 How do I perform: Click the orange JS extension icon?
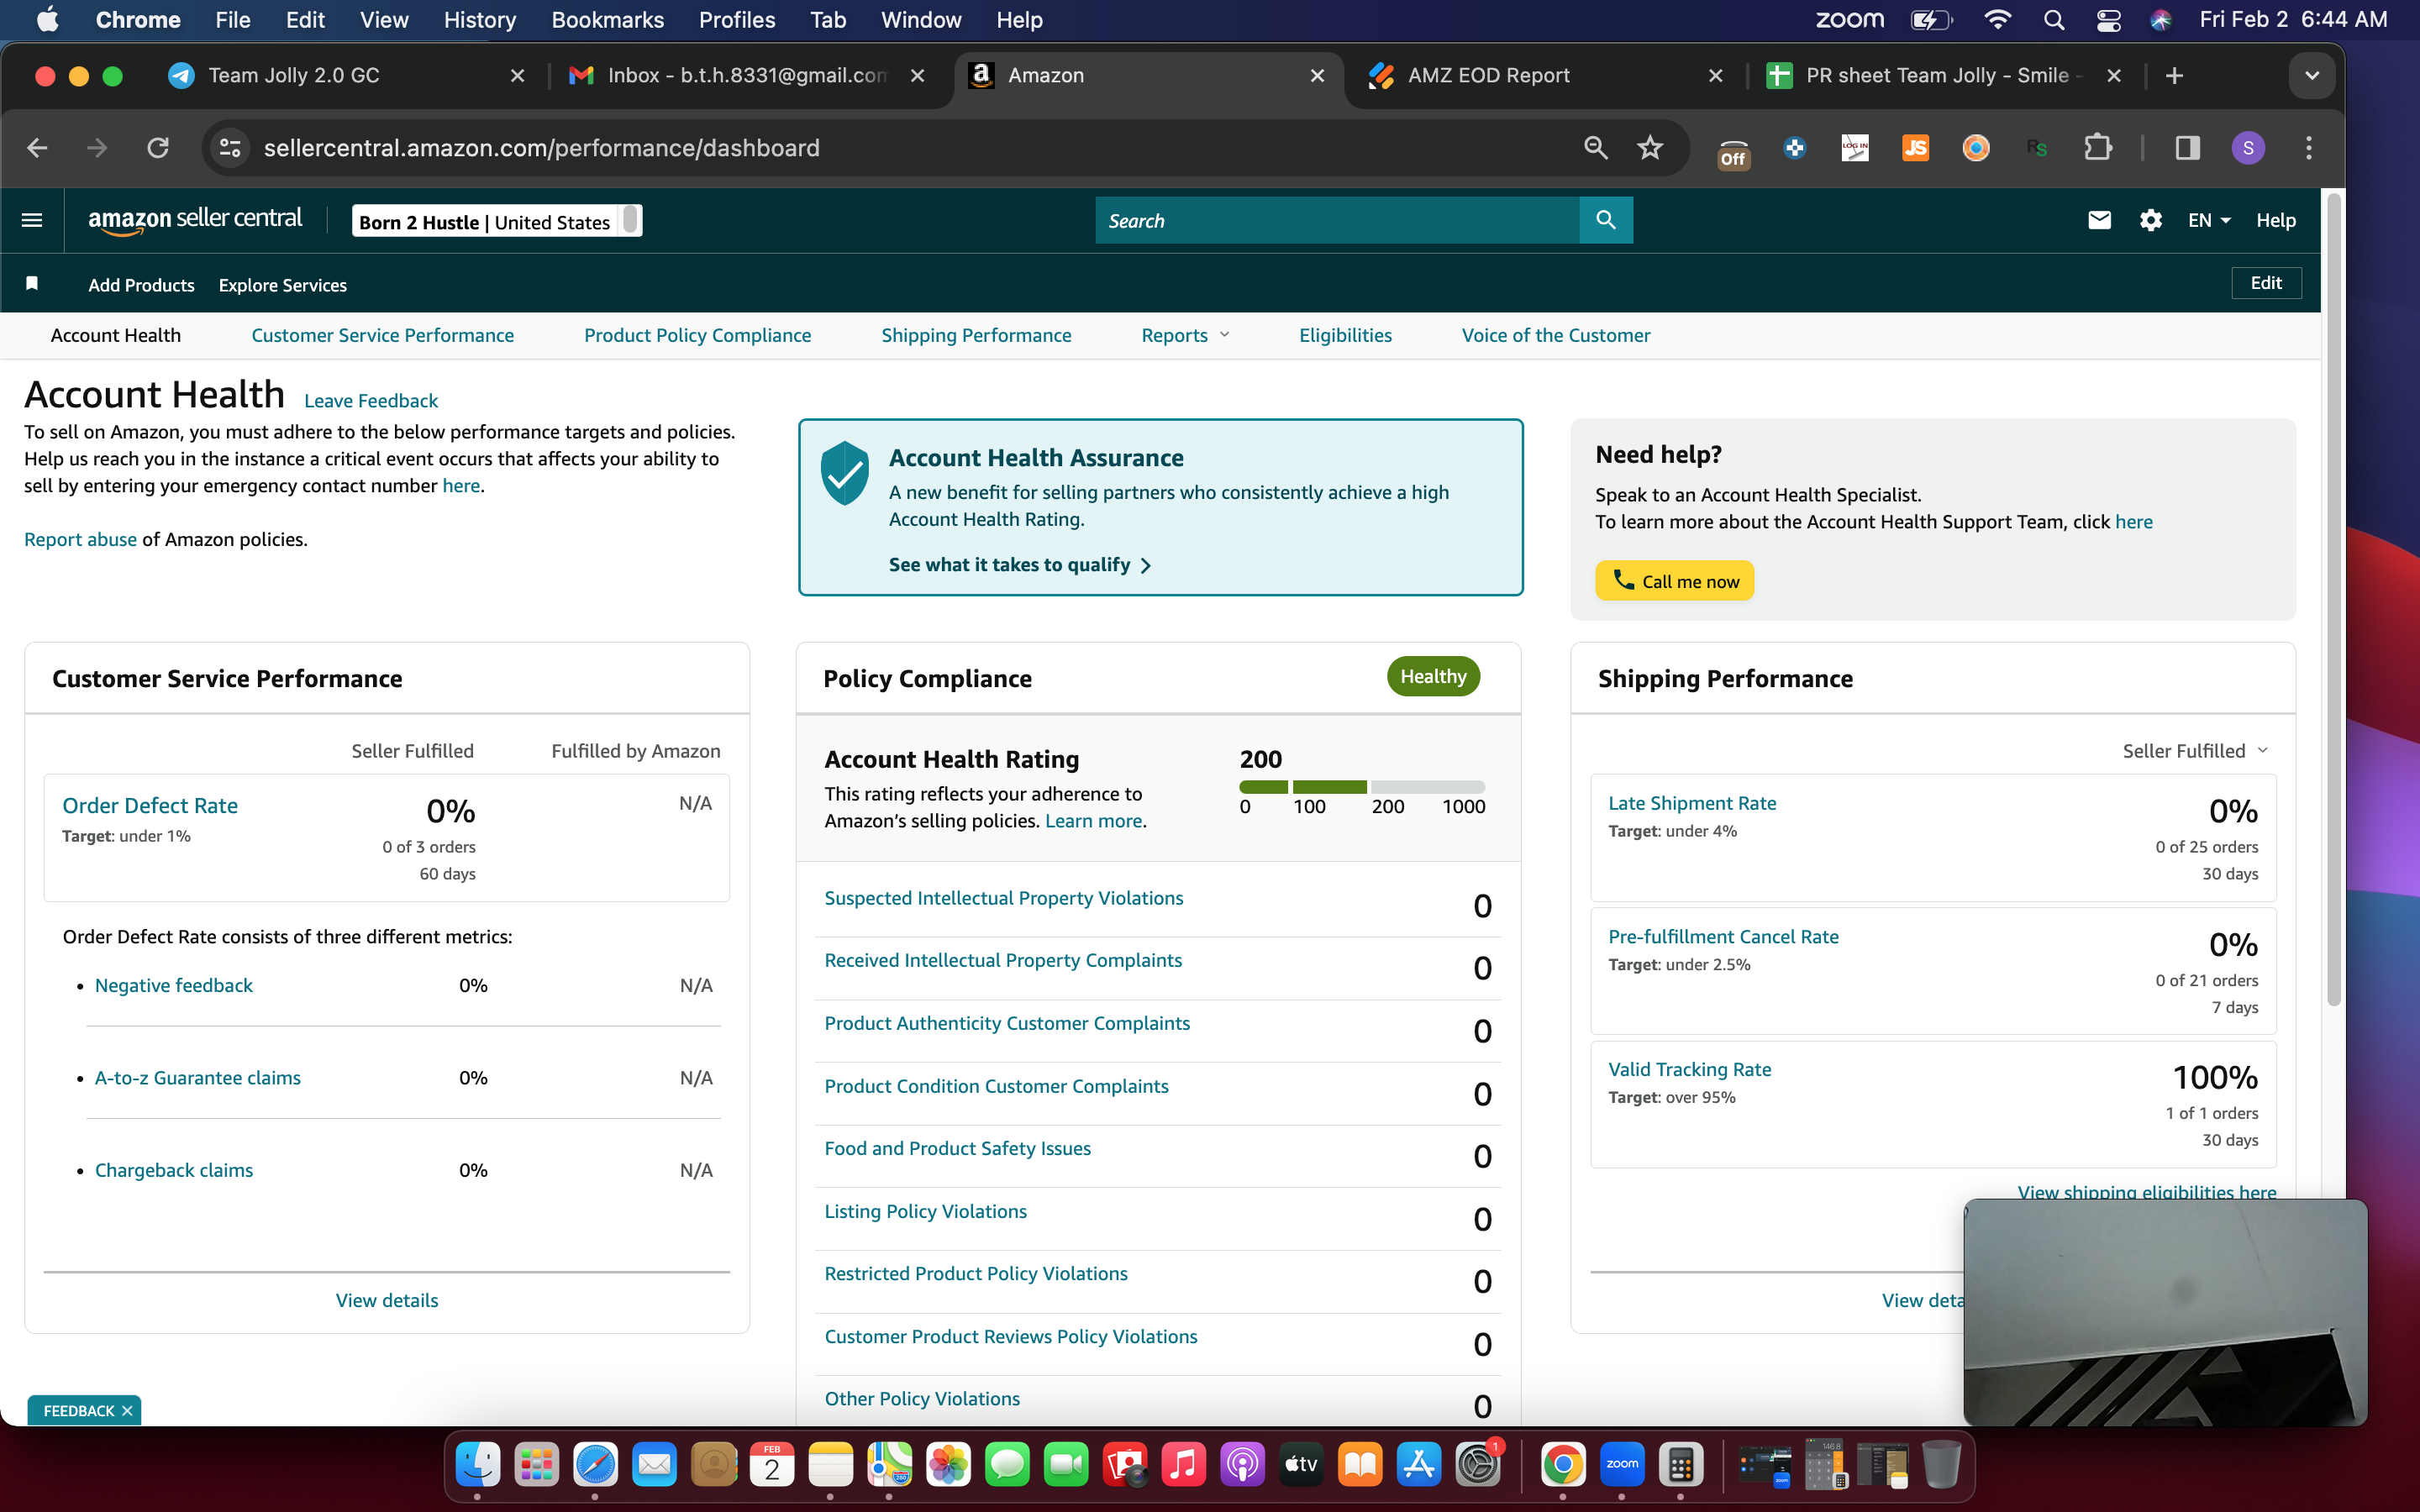pyautogui.click(x=1915, y=148)
